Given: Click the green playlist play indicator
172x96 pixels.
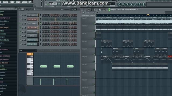Looking at the screenshot, I should coord(109,10).
